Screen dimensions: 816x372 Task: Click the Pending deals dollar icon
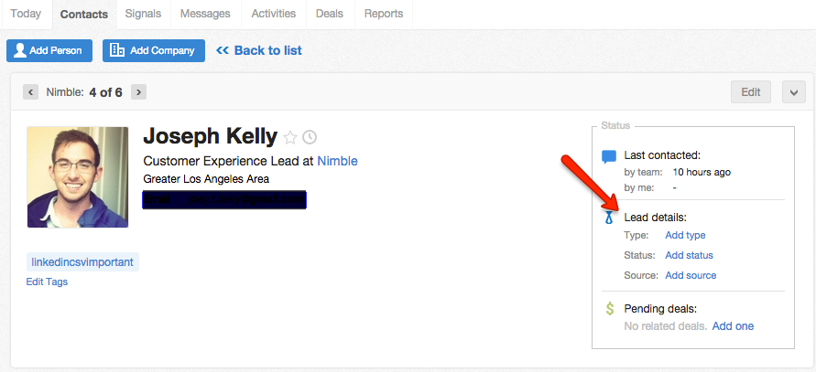pos(609,309)
